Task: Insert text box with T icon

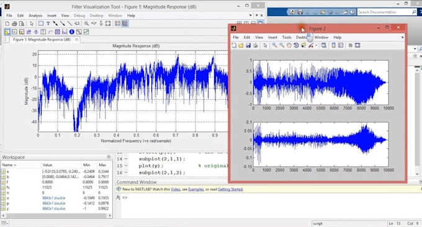Action: [48, 24]
